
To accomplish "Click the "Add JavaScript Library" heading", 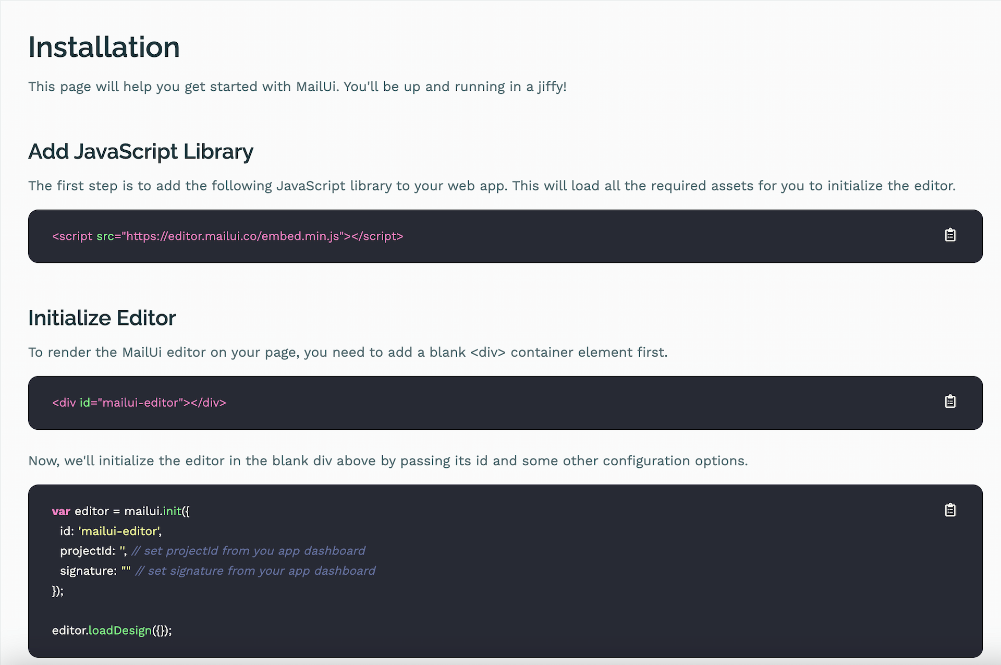I will (x=141, y=152).
